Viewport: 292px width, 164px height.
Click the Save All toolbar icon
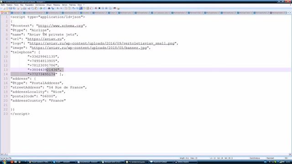click(14, 8)
